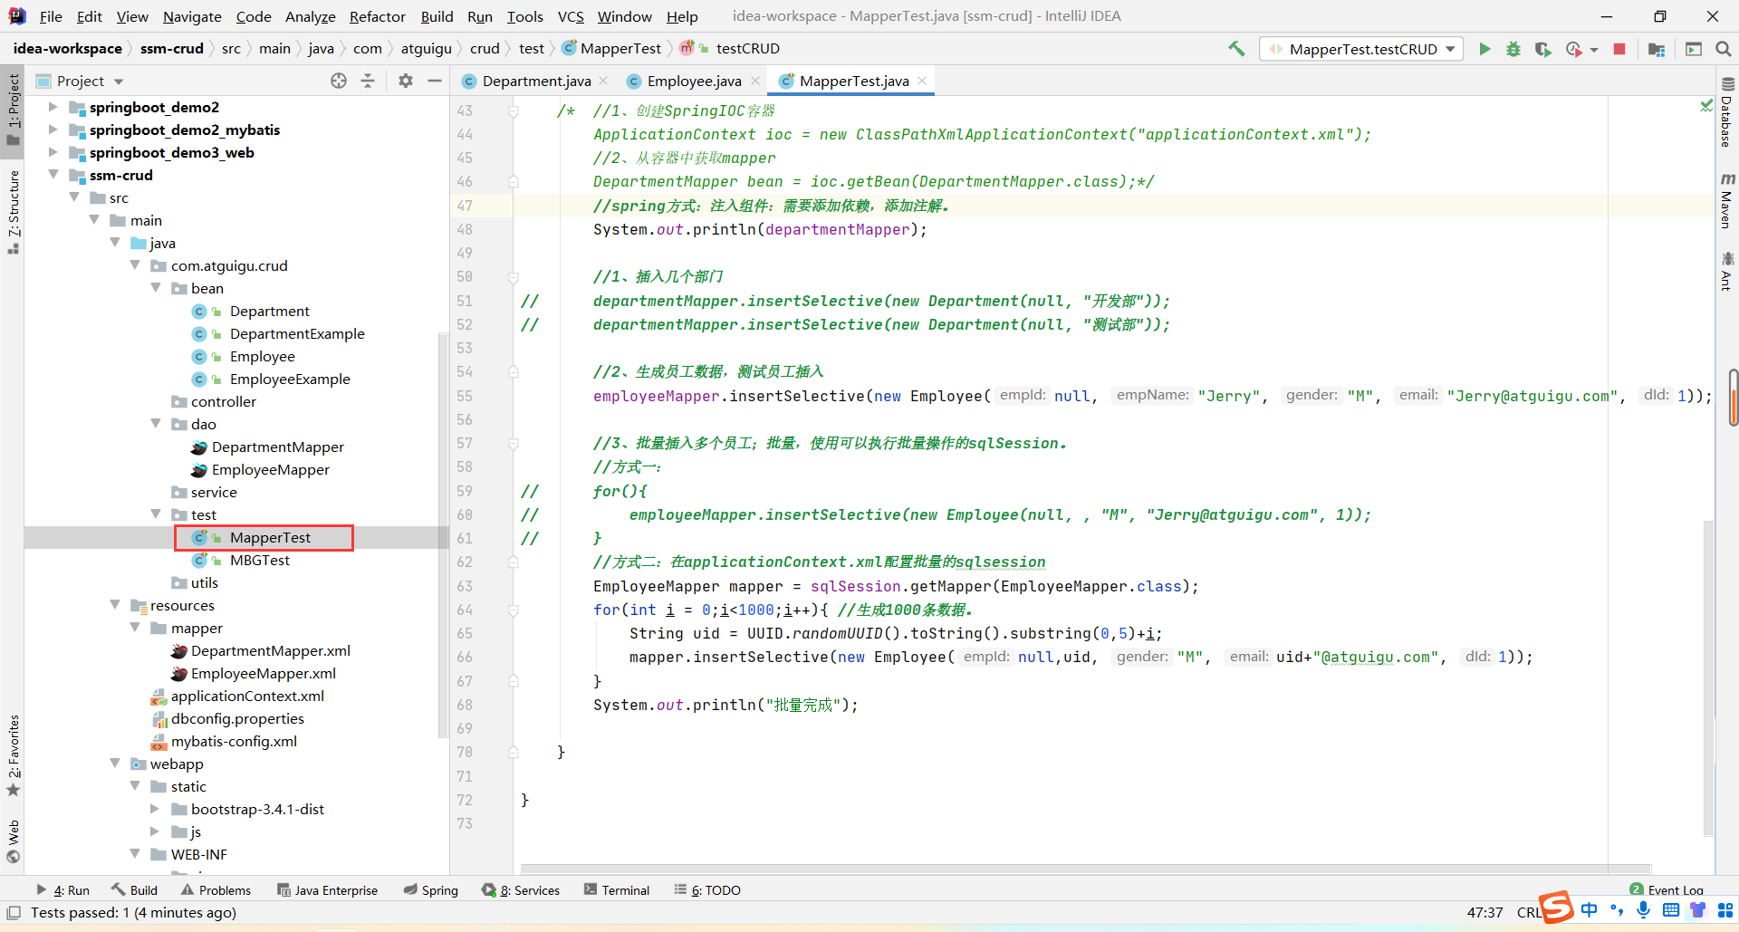Open Project view mode dropdown
Viewport: 1739px width, 932px height.
[x=119, y=82]
